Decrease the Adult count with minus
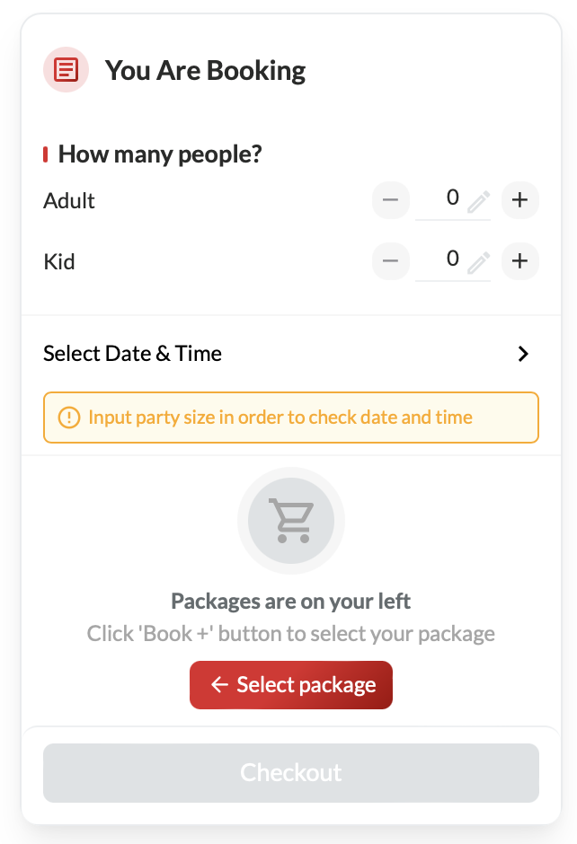The image size is (577, 844). click(x=390, y=200)
